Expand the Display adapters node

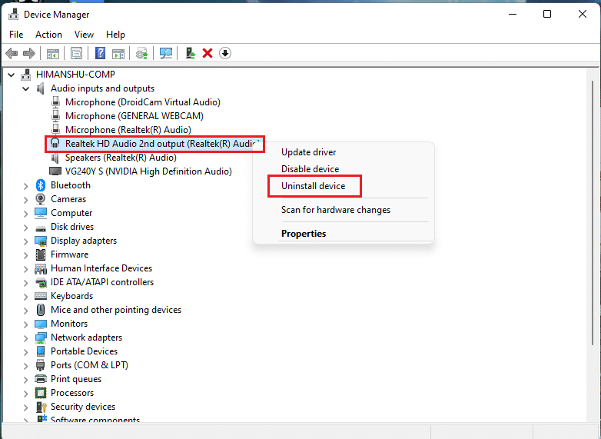coord(26,241)
